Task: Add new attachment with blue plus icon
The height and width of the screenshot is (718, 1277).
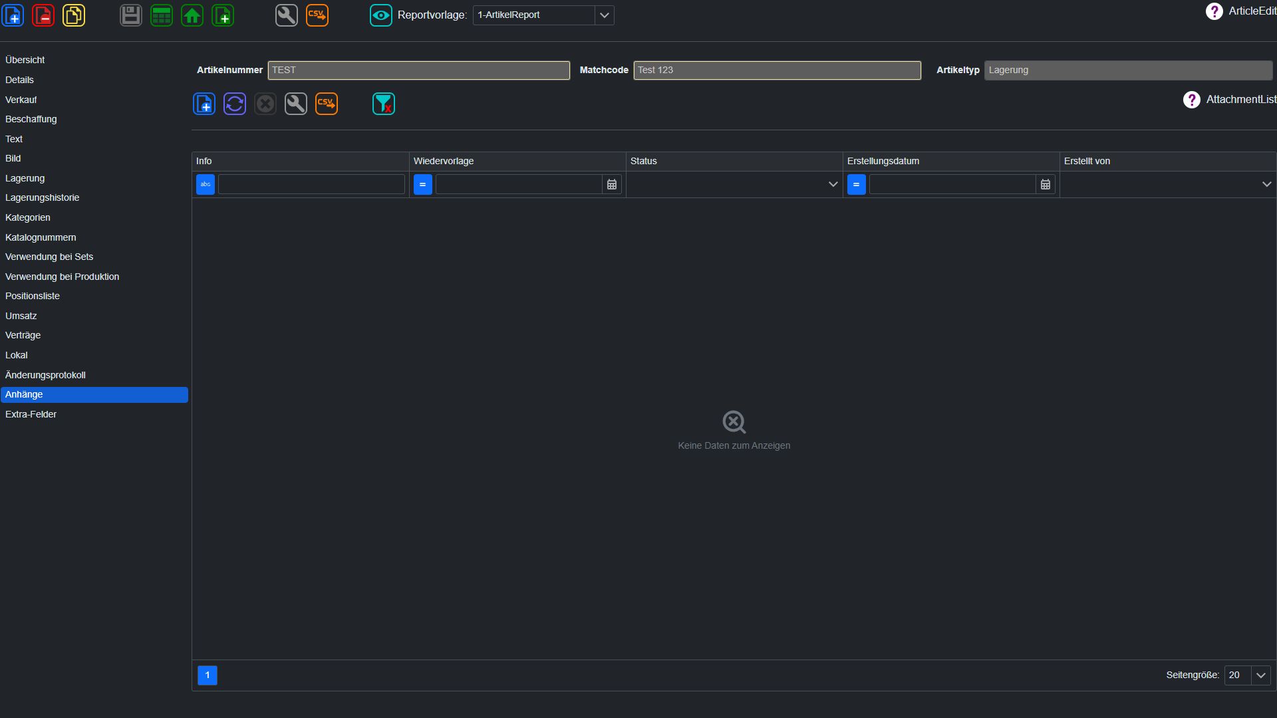Action: (x=204, y=104)
